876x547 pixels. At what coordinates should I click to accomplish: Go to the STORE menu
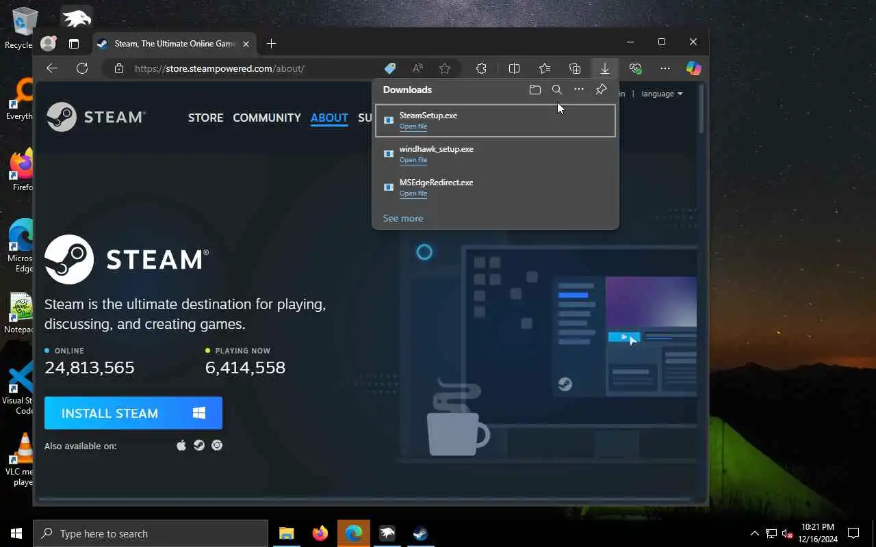(205, 118)
